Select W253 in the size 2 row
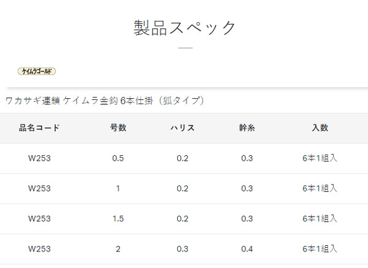The width and height of the screenshot is (368, 268). [x=39, y=249]
